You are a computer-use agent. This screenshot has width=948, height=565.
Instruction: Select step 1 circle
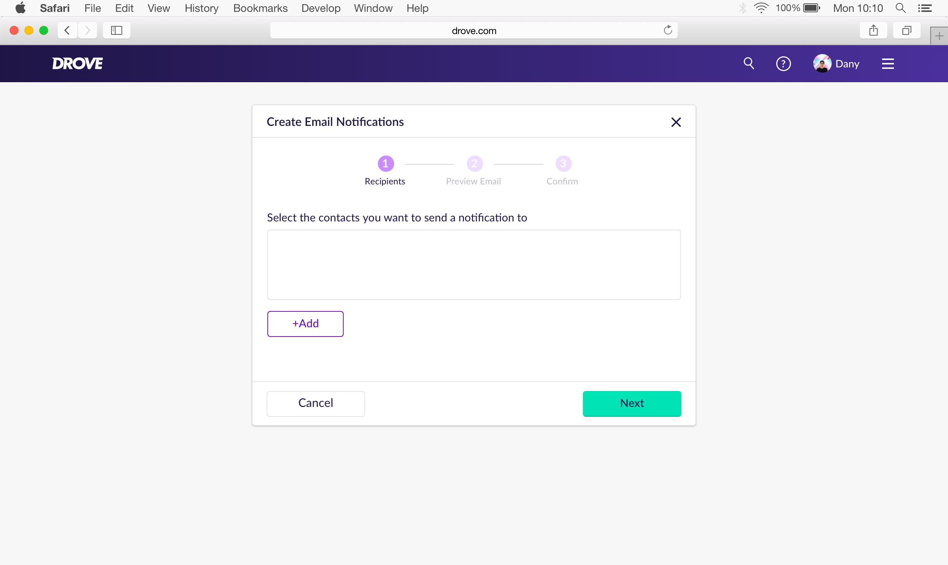click(385, 164)
